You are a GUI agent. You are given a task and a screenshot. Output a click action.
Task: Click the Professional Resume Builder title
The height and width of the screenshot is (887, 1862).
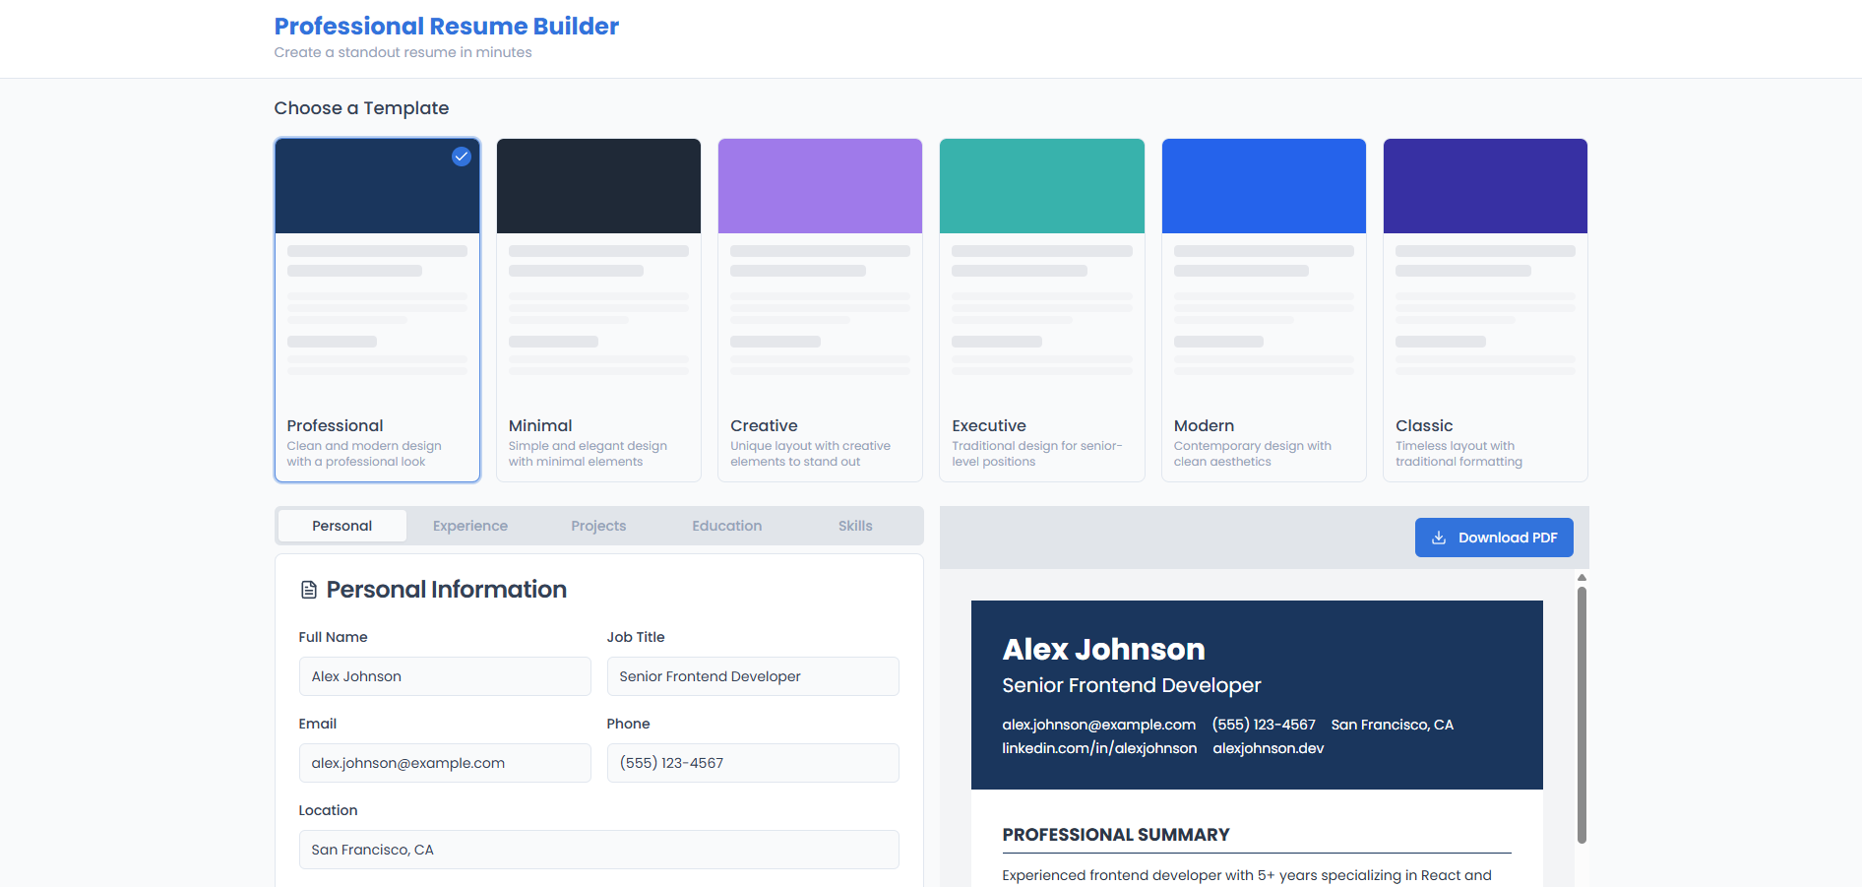point(447,27)
